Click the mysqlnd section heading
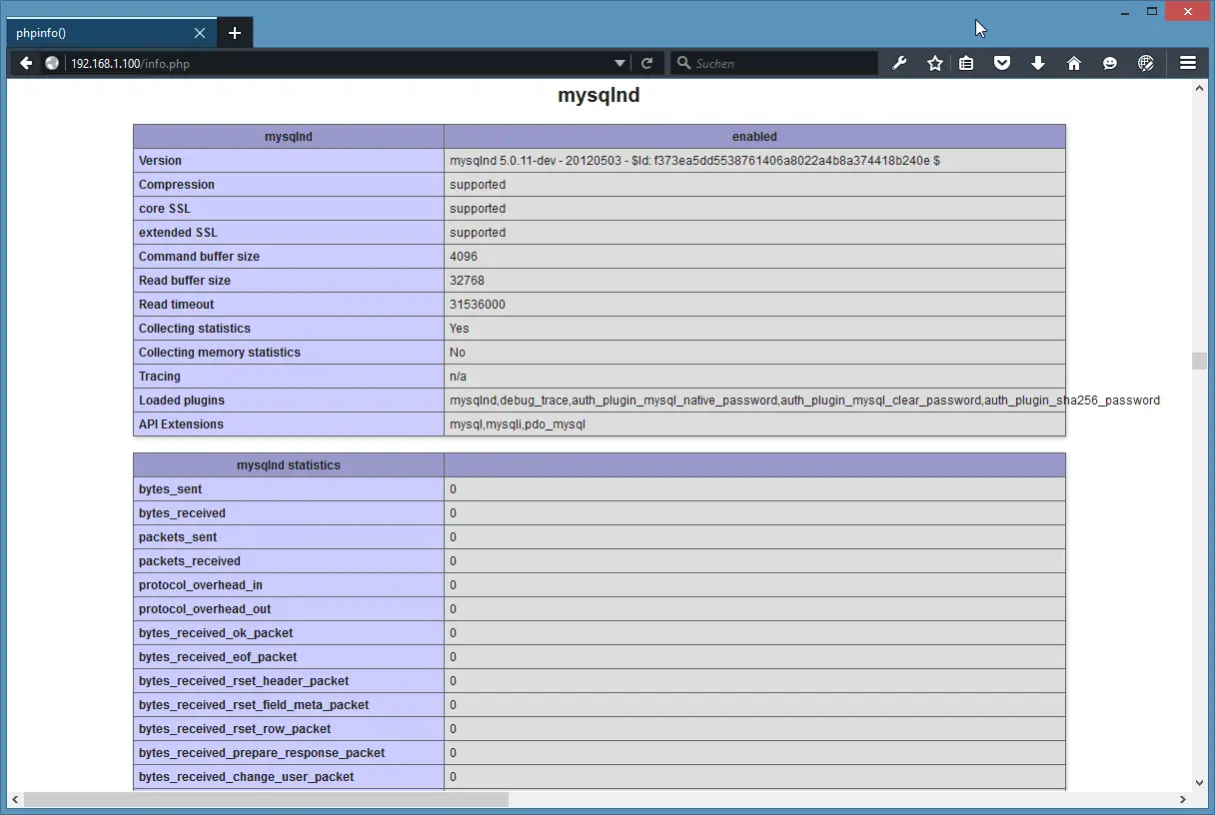The height and width of the screenshot is (815, 1215). tap(599, 96)
